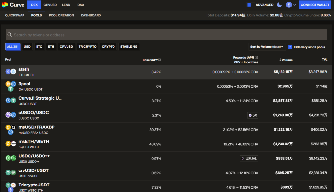Open POOL CREATION page
Viewport: 334px width, 192px height.
(x=61, y=15)
